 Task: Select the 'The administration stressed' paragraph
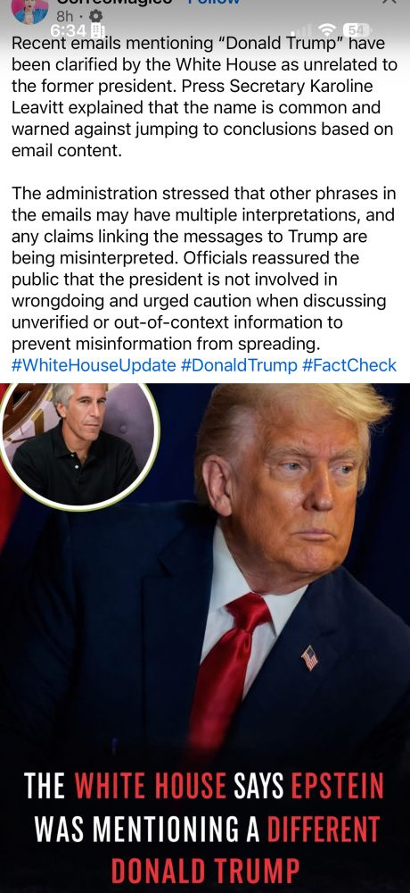tap(204, 268)
